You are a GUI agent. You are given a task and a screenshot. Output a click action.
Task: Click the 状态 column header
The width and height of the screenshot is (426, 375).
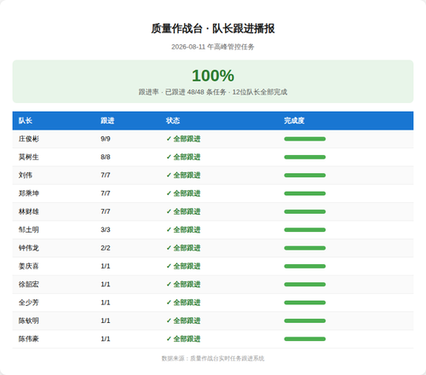173,120
